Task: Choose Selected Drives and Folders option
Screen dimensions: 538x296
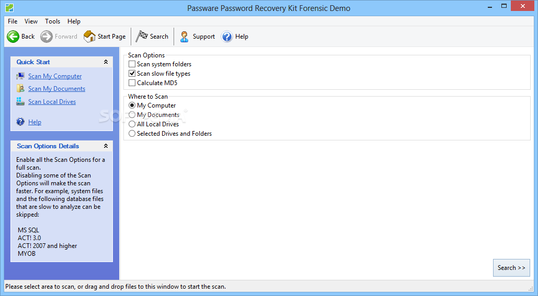Action: [132, 134]
